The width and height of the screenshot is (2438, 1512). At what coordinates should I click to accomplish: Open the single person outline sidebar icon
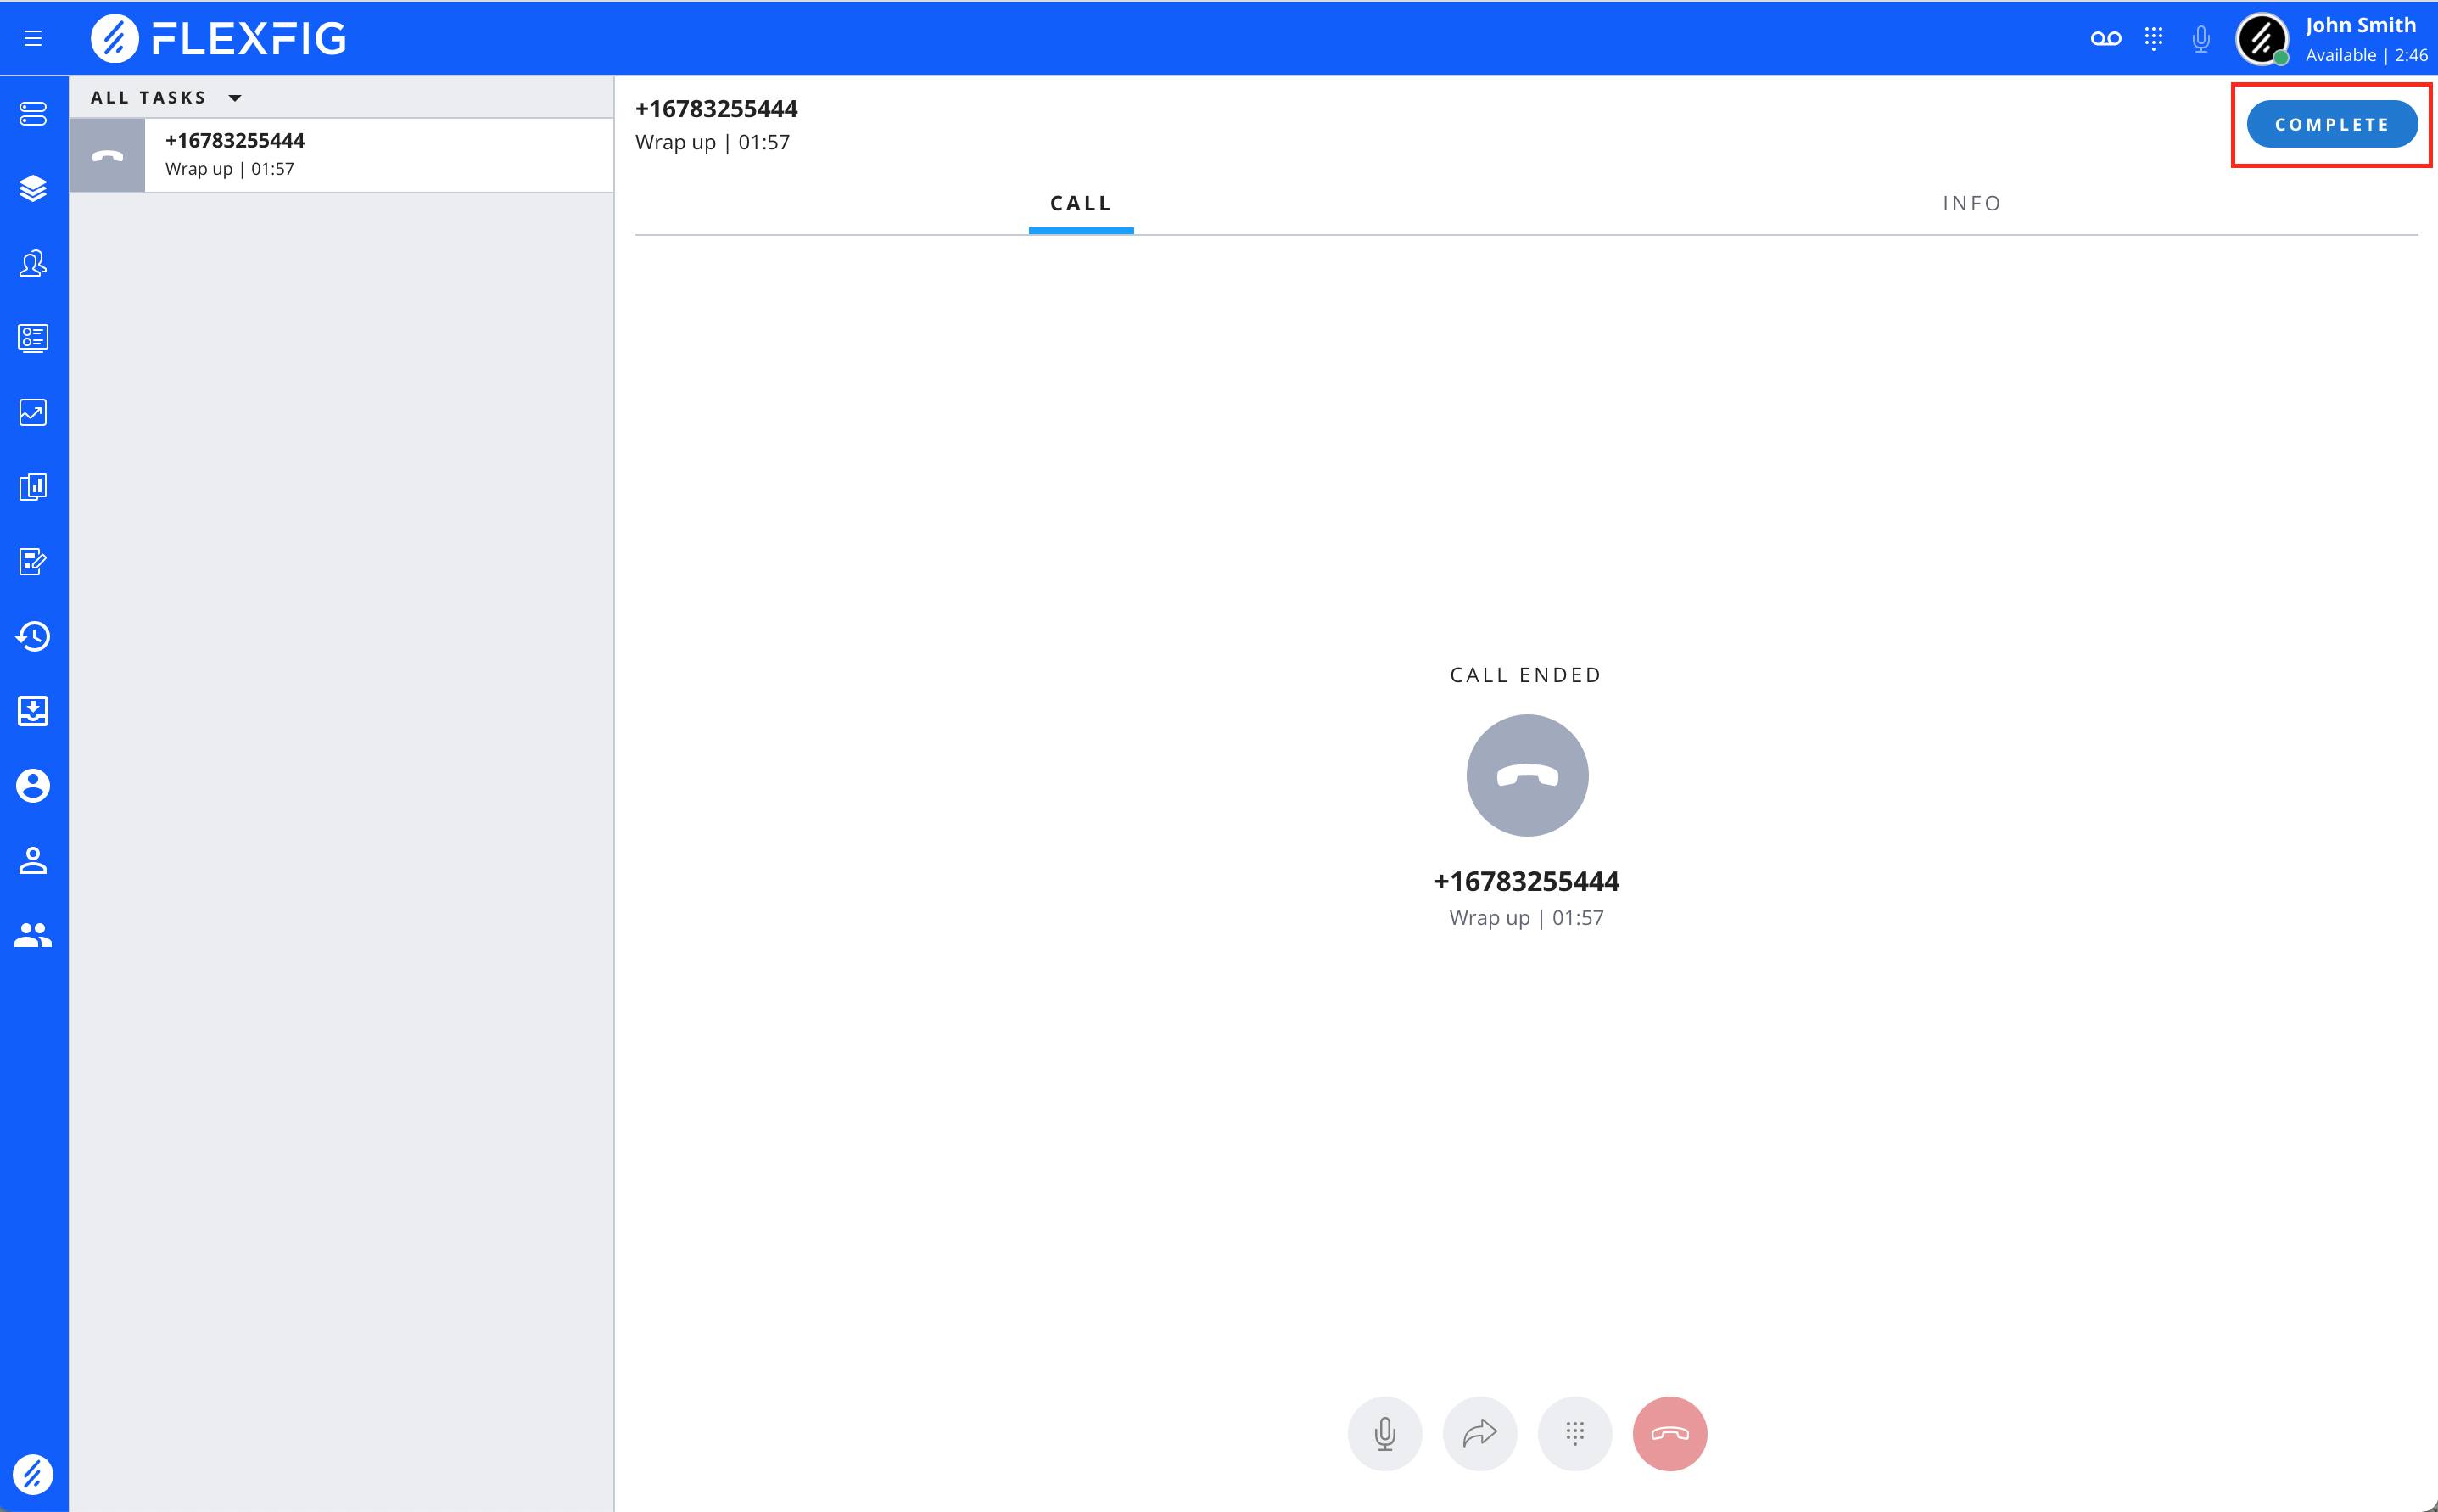pos(33,860)
